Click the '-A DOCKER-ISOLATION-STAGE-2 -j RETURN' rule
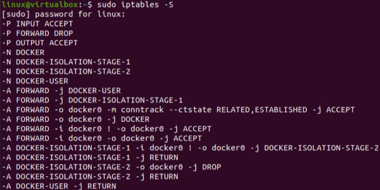This screenshot has width=380, height=190. (90, 176)
